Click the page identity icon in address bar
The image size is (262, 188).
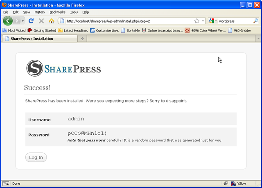[62, 21]
